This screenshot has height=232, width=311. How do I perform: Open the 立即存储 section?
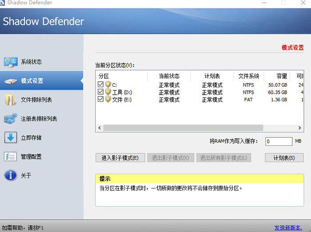click(41, 137)
